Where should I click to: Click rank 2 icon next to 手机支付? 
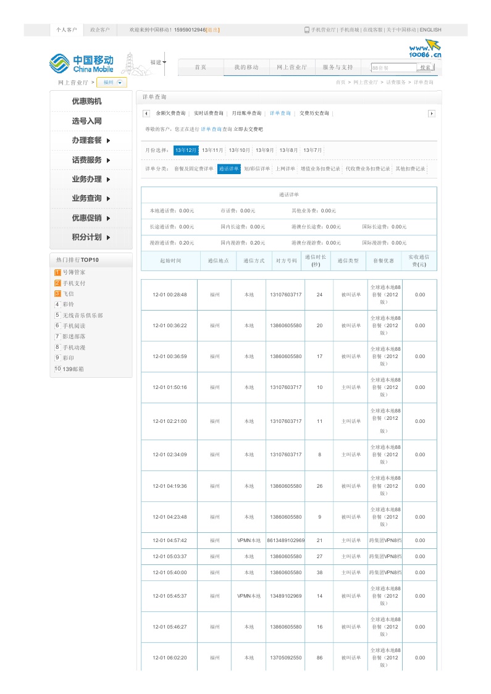click(57, 283)
